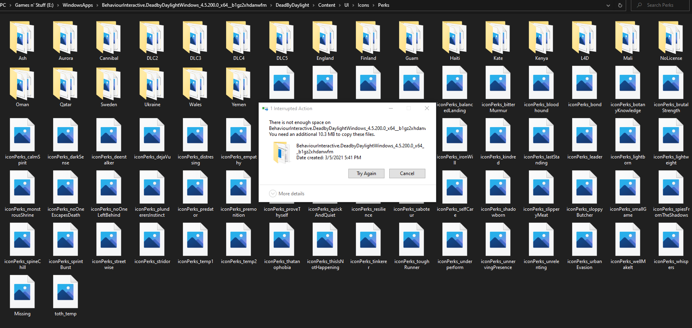Open address bar history dropdown

pyautogui.click(x=608, y=5)
